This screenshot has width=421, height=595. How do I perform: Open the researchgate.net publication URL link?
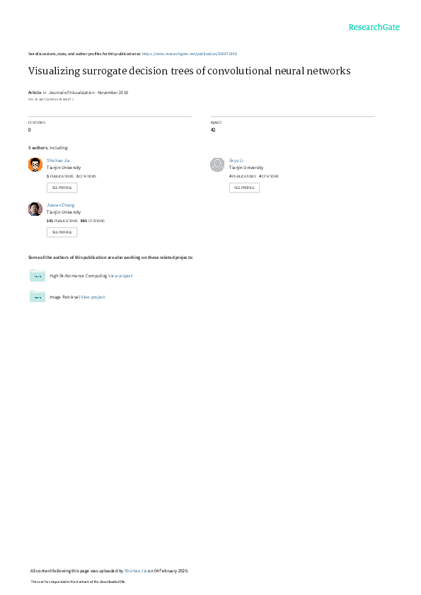point(190,54)
